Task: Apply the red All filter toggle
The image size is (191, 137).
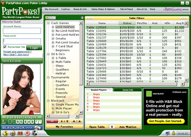Action: [52, 121]
